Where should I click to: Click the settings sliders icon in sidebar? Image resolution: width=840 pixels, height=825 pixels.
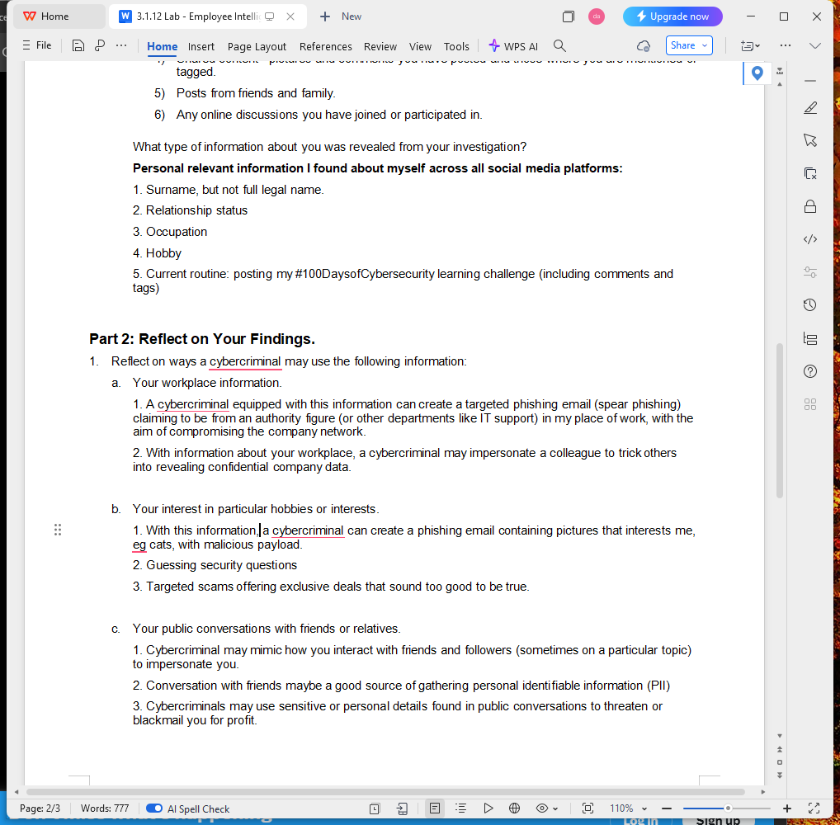click(x=810, y=272)
